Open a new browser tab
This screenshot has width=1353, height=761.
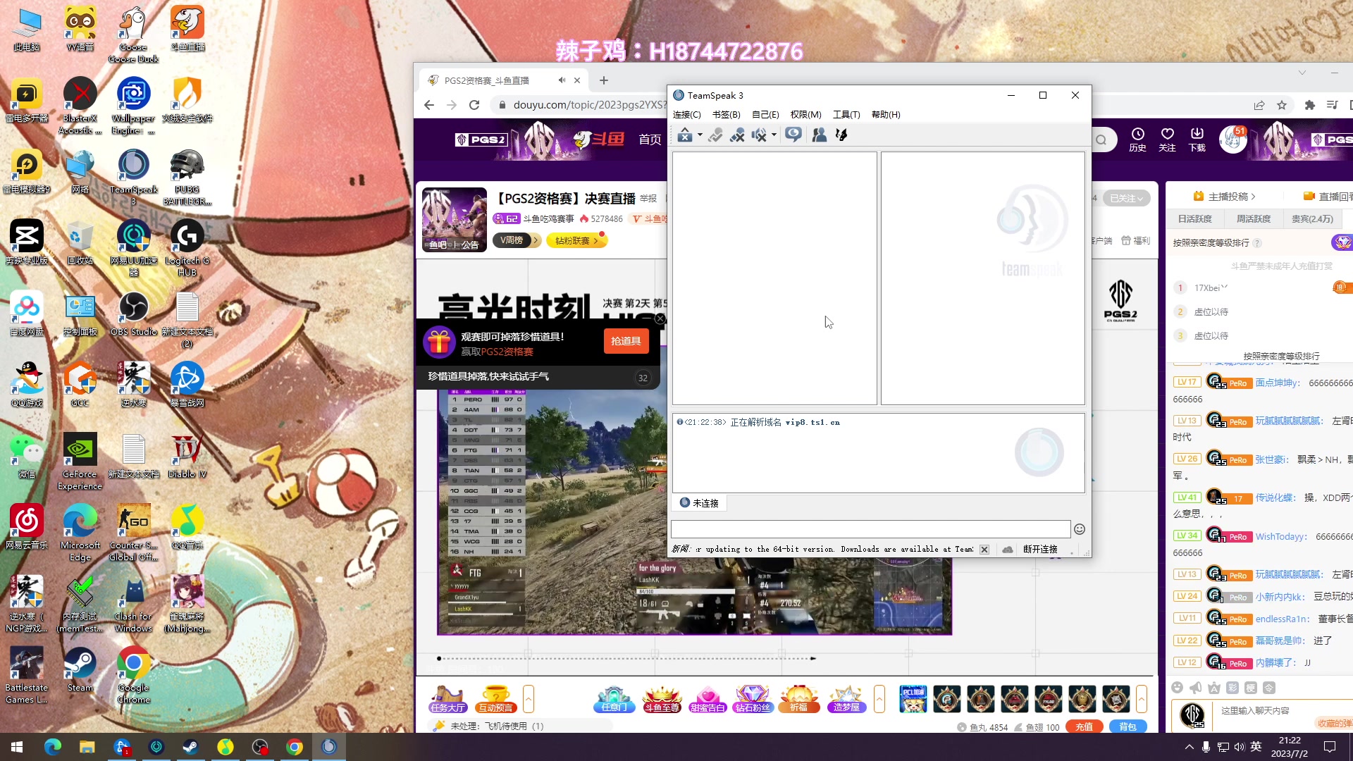click(604, 80)
